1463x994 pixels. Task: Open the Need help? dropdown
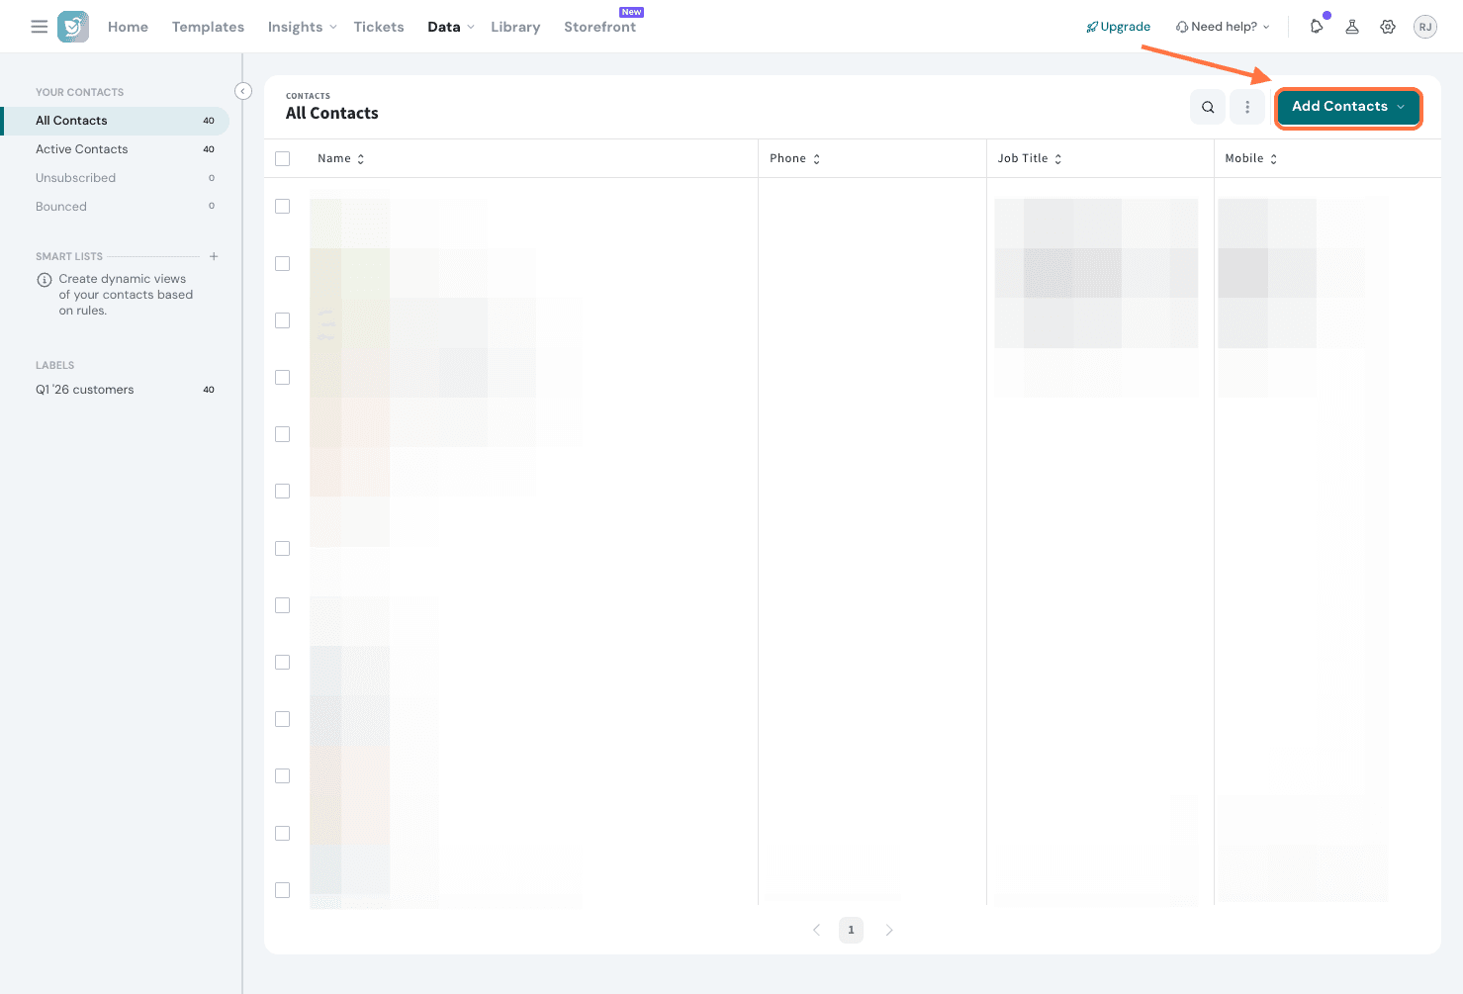(1223, 27)
